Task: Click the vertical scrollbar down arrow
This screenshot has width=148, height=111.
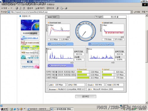Action: click(x=147, y=103)
